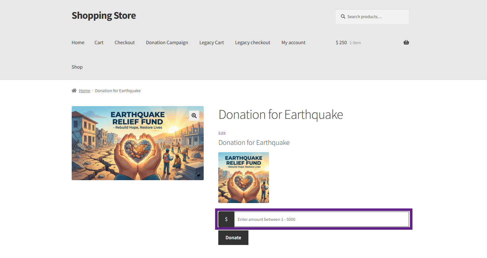Image resolution: width=487 pixels, height=258 pixels.
Task: Click the search magnifier icon
Action: (343, 17)
